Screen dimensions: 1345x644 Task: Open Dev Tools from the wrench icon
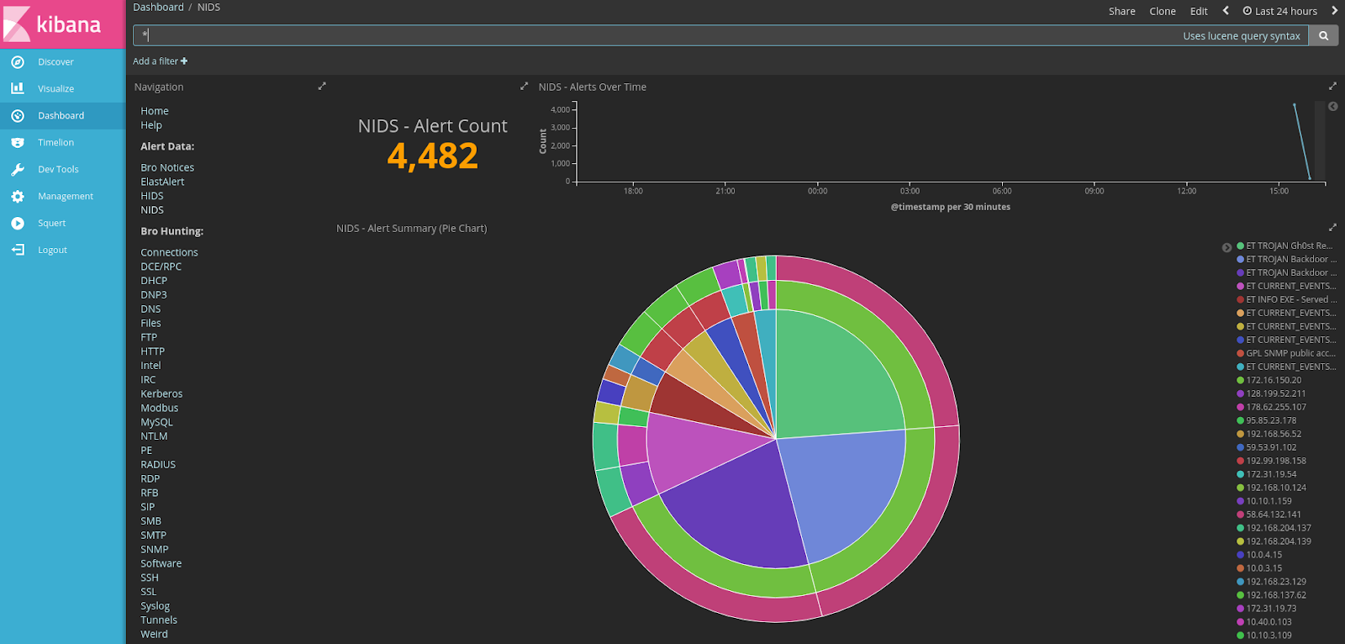tap(18, 169)
